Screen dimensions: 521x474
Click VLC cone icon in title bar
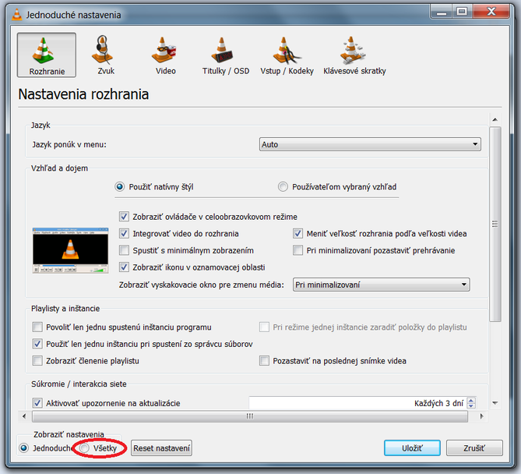click(16, 15)
